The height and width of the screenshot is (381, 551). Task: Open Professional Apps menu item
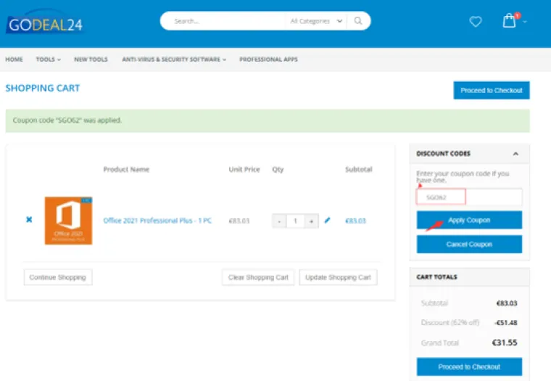[268, 60]
